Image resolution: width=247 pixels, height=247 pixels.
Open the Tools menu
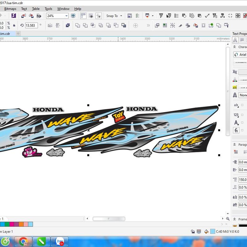(48, 9)
